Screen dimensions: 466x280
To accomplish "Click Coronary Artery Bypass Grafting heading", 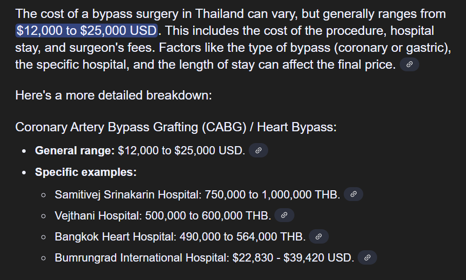I will [176, 127].
